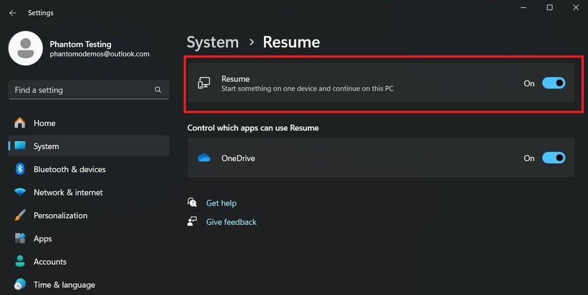Open the Give feedback link

coord(231,222)
